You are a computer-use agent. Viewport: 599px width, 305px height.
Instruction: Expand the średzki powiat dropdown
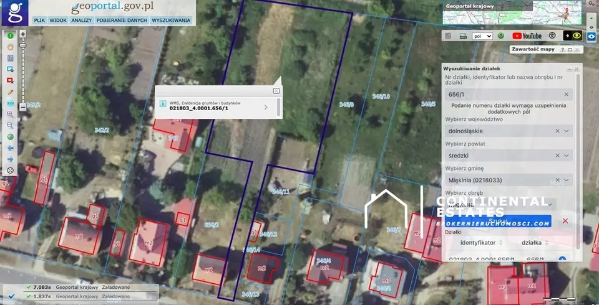[x=567, y=156]
